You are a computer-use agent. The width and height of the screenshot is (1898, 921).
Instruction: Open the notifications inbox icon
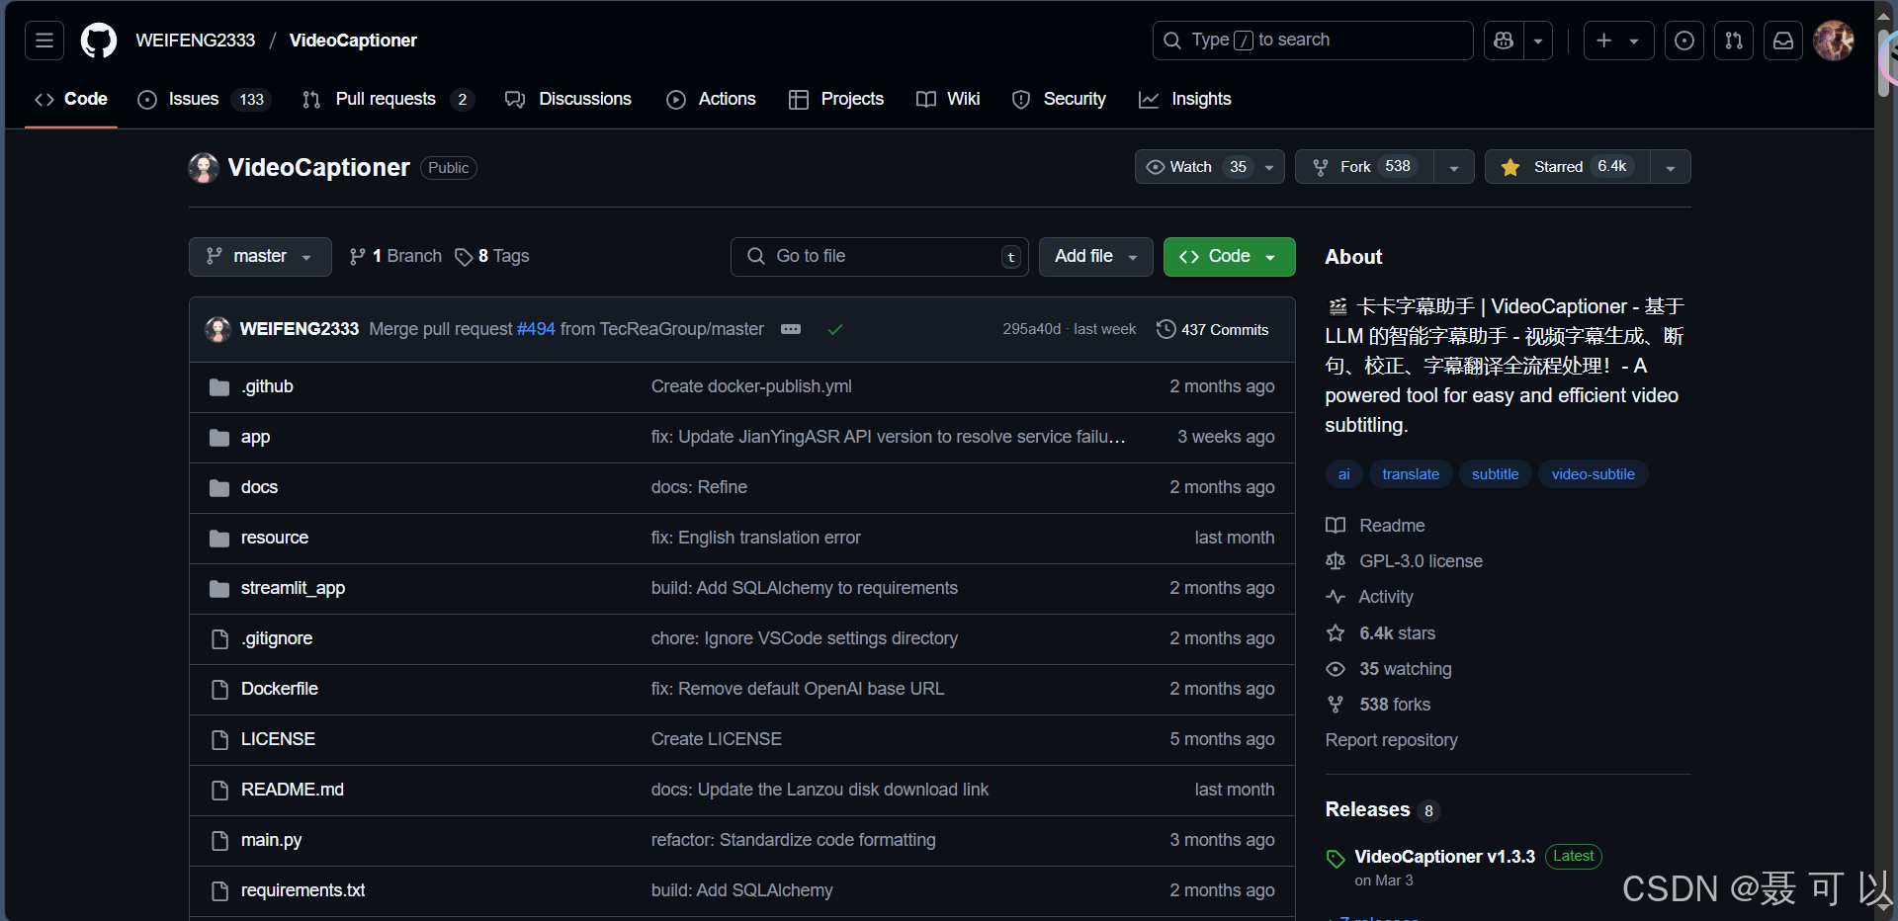point(1783,41)
